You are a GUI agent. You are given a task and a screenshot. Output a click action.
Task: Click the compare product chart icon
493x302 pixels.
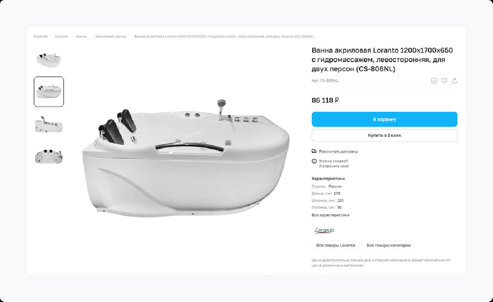pyautogui.click(x=434, y=81)
